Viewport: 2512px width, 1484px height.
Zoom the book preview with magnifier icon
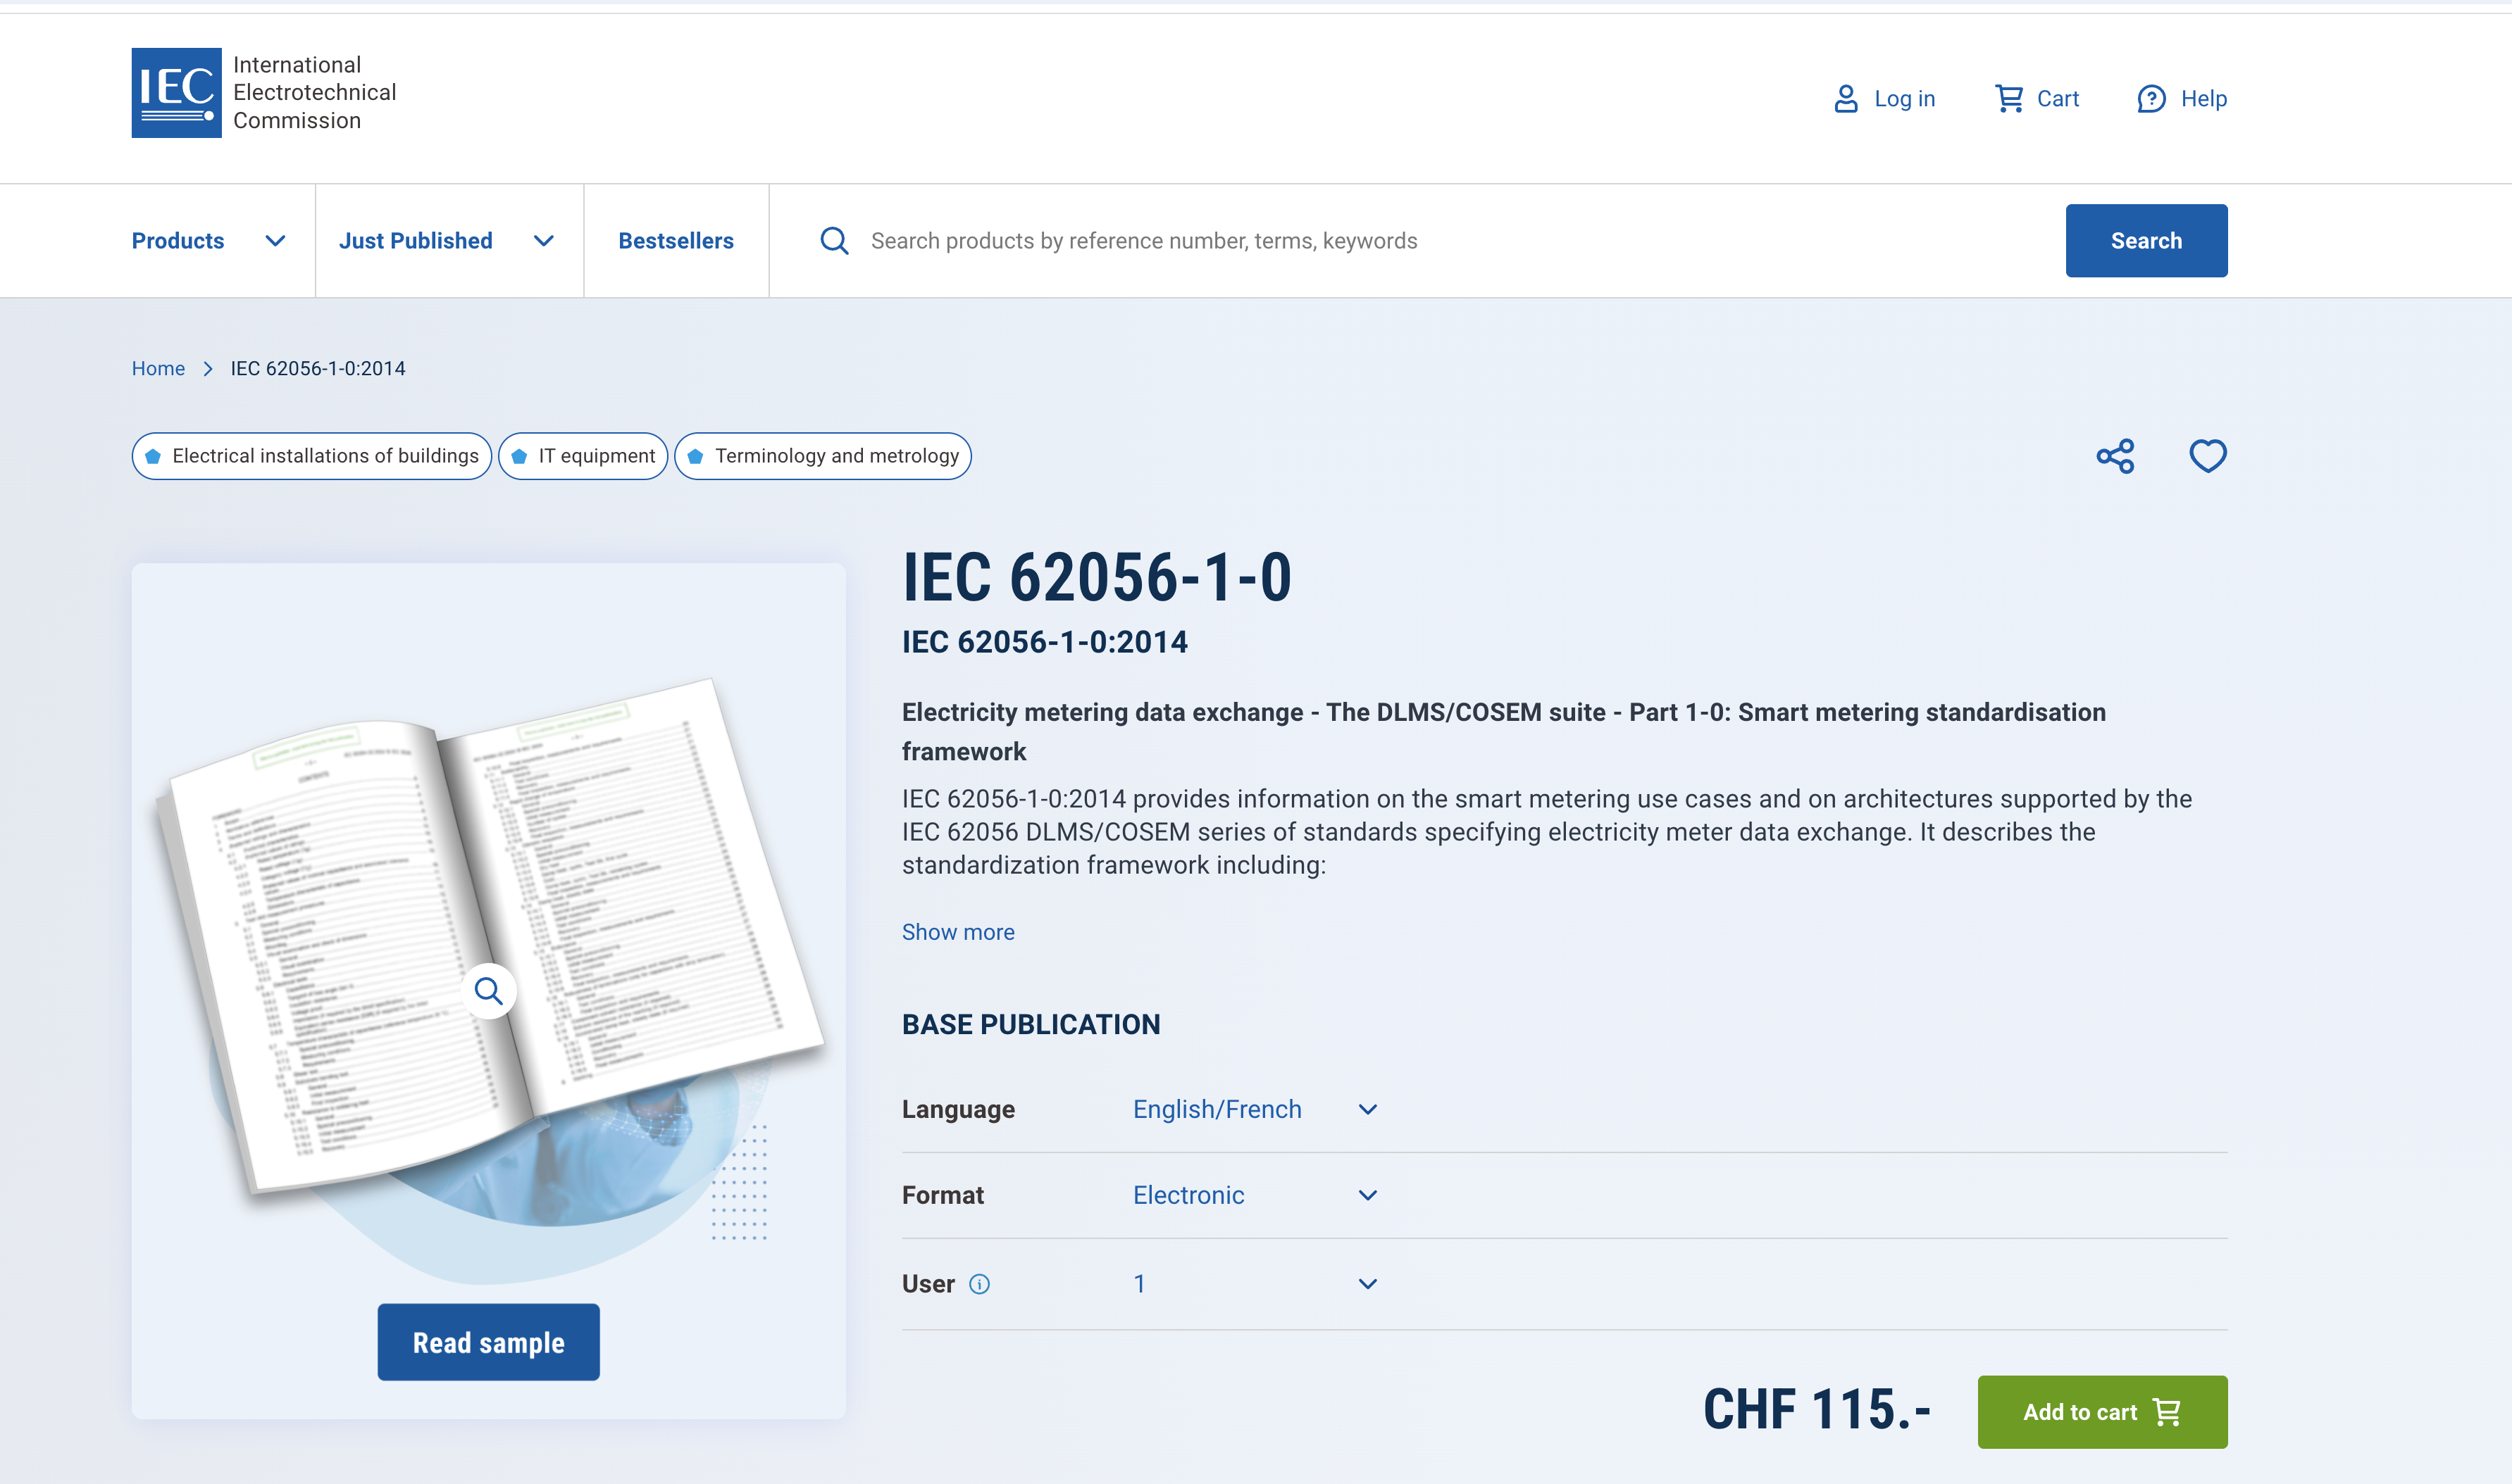point(488,991)
